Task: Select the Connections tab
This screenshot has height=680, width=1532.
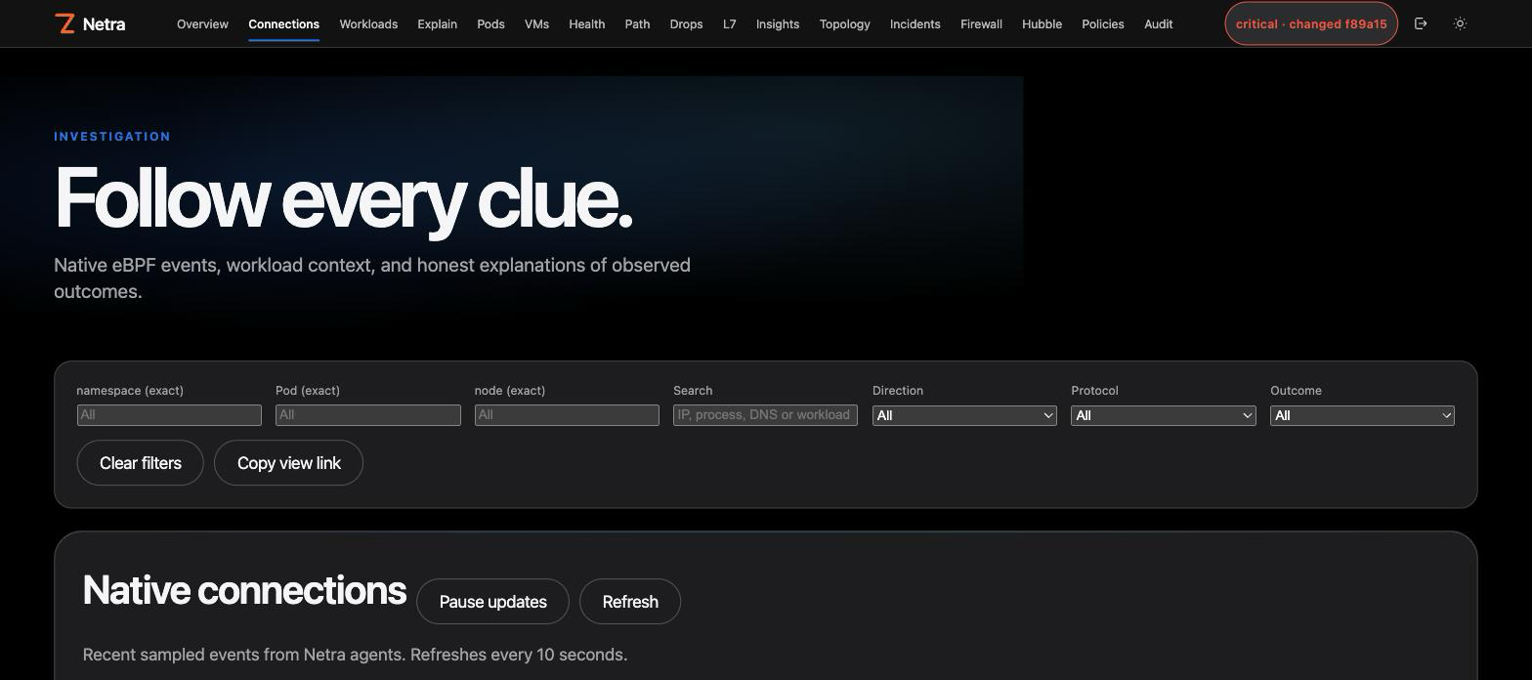Action: (283, 23)
